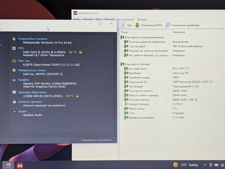Click battery icon beside Тип батареї
225x169 pixels.
point(126,86)
